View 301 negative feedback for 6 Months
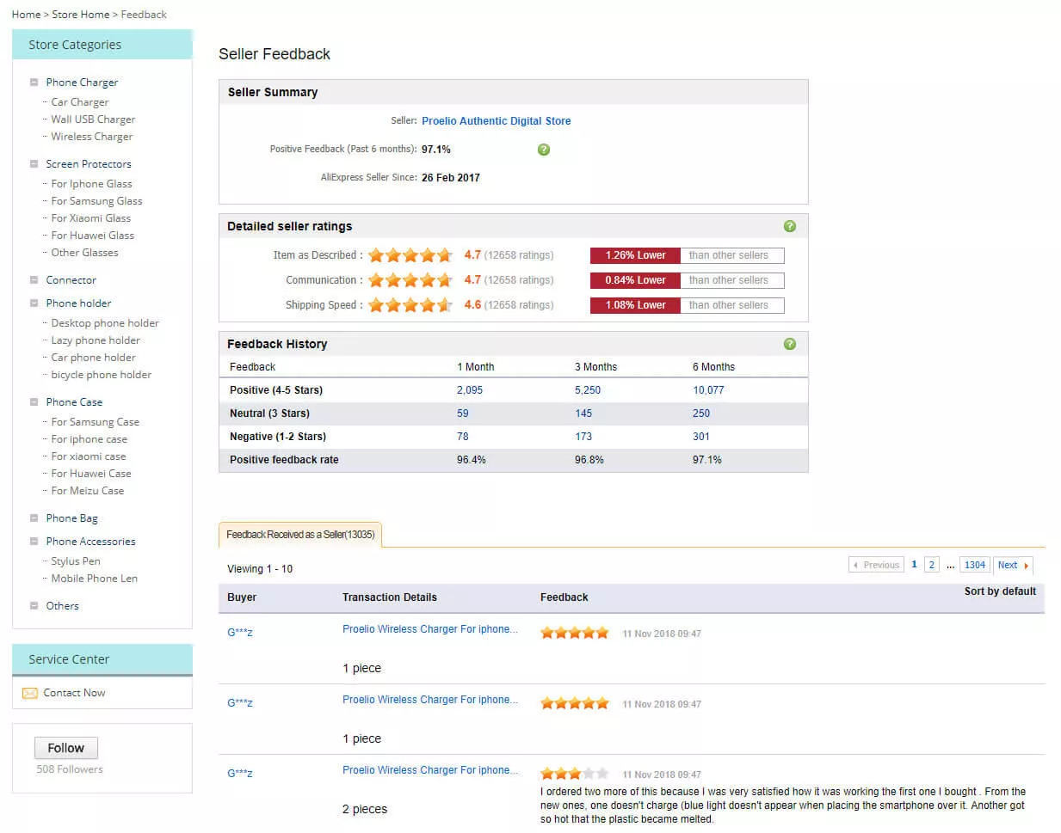The height and width of the screenshot is (833, 1061). point(701,437)
